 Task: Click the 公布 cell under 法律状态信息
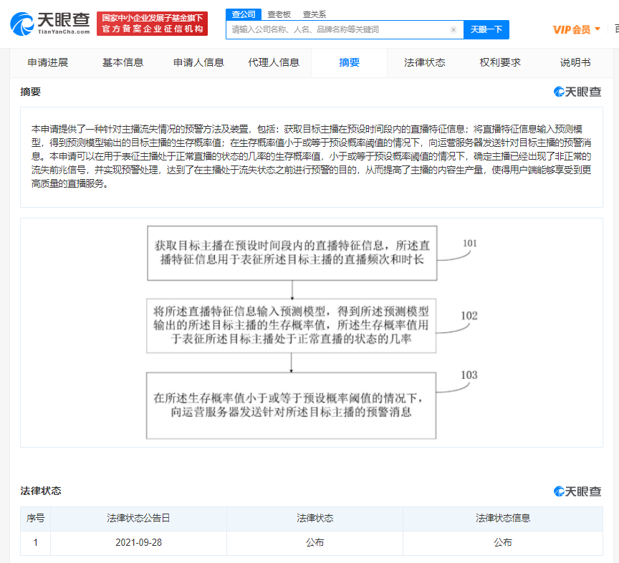pos(503,542)
